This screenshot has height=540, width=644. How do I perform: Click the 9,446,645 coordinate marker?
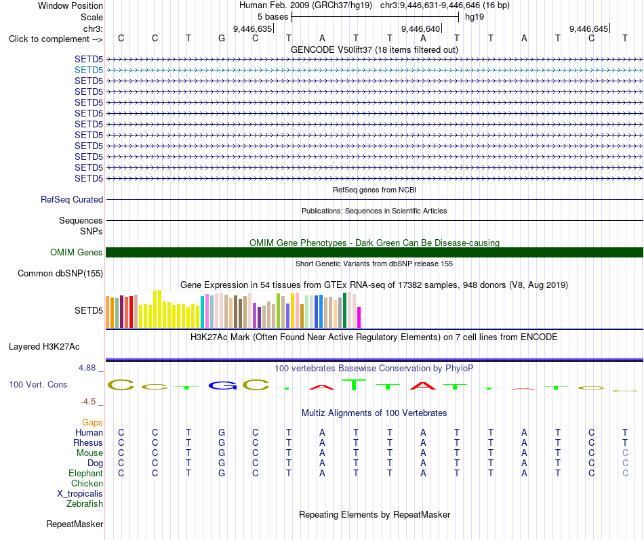588,28
